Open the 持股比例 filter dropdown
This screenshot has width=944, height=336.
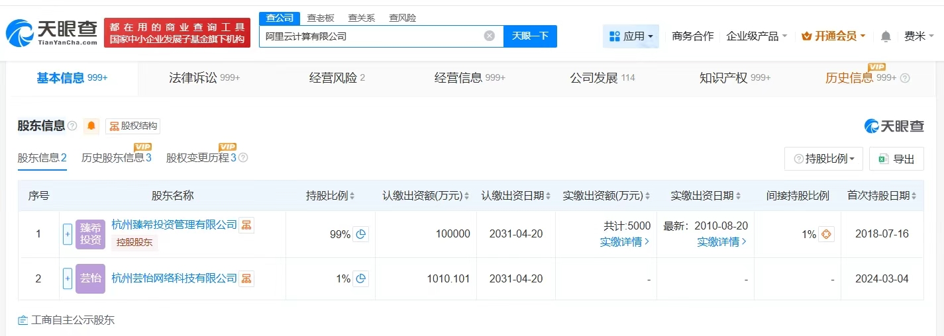pyautogui.click(x=823, y=159)
